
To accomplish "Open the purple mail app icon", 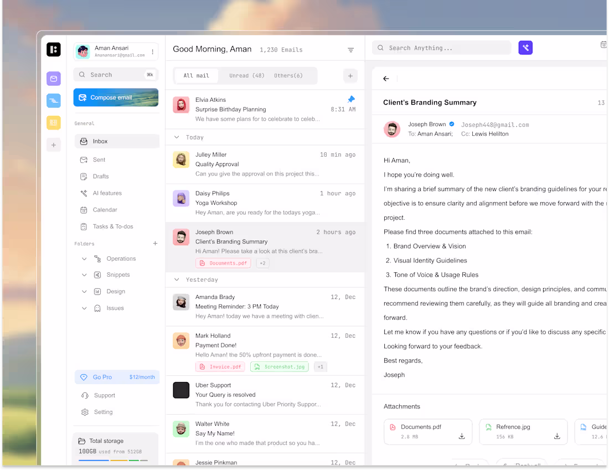I will [54, 79].
